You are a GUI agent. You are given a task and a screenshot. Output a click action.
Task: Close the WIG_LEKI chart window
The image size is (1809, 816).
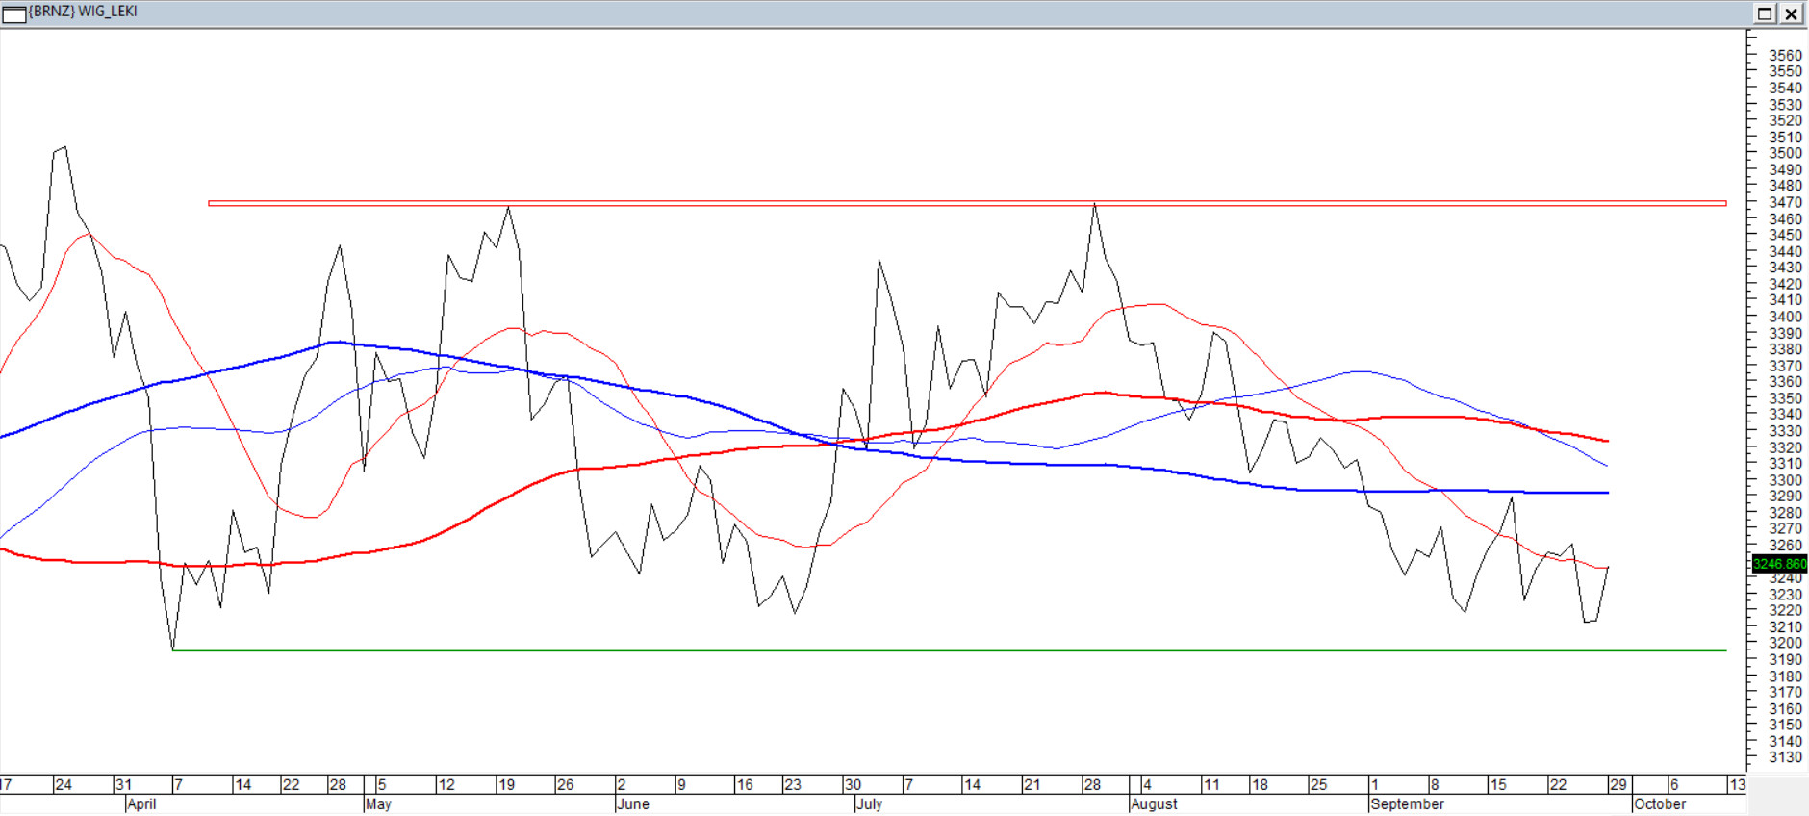tap(1791, 13)
